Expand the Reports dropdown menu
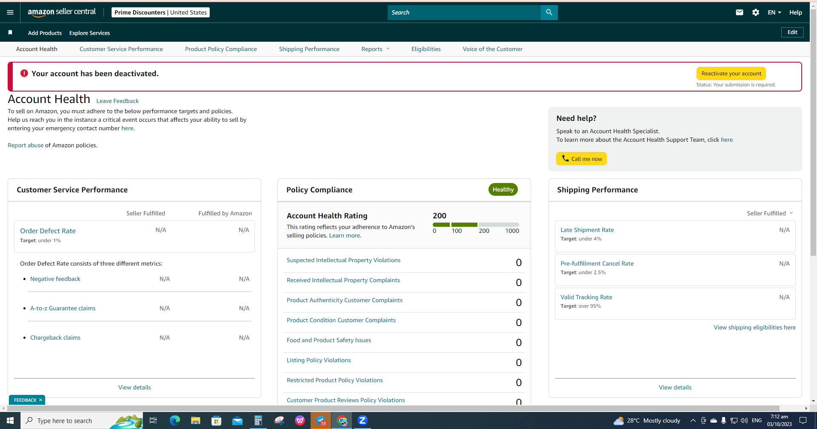Viewport: 817px width, 429px height. (375, 49)
